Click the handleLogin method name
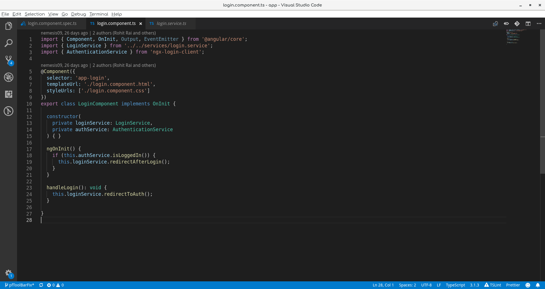This screenshot has height=289, width=545. coord(62,188)
